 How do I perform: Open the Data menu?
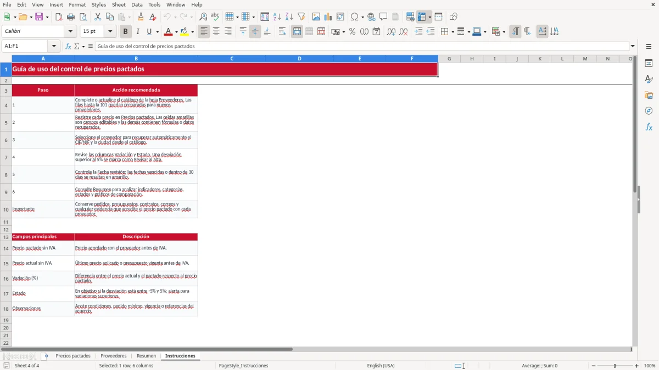137,4
